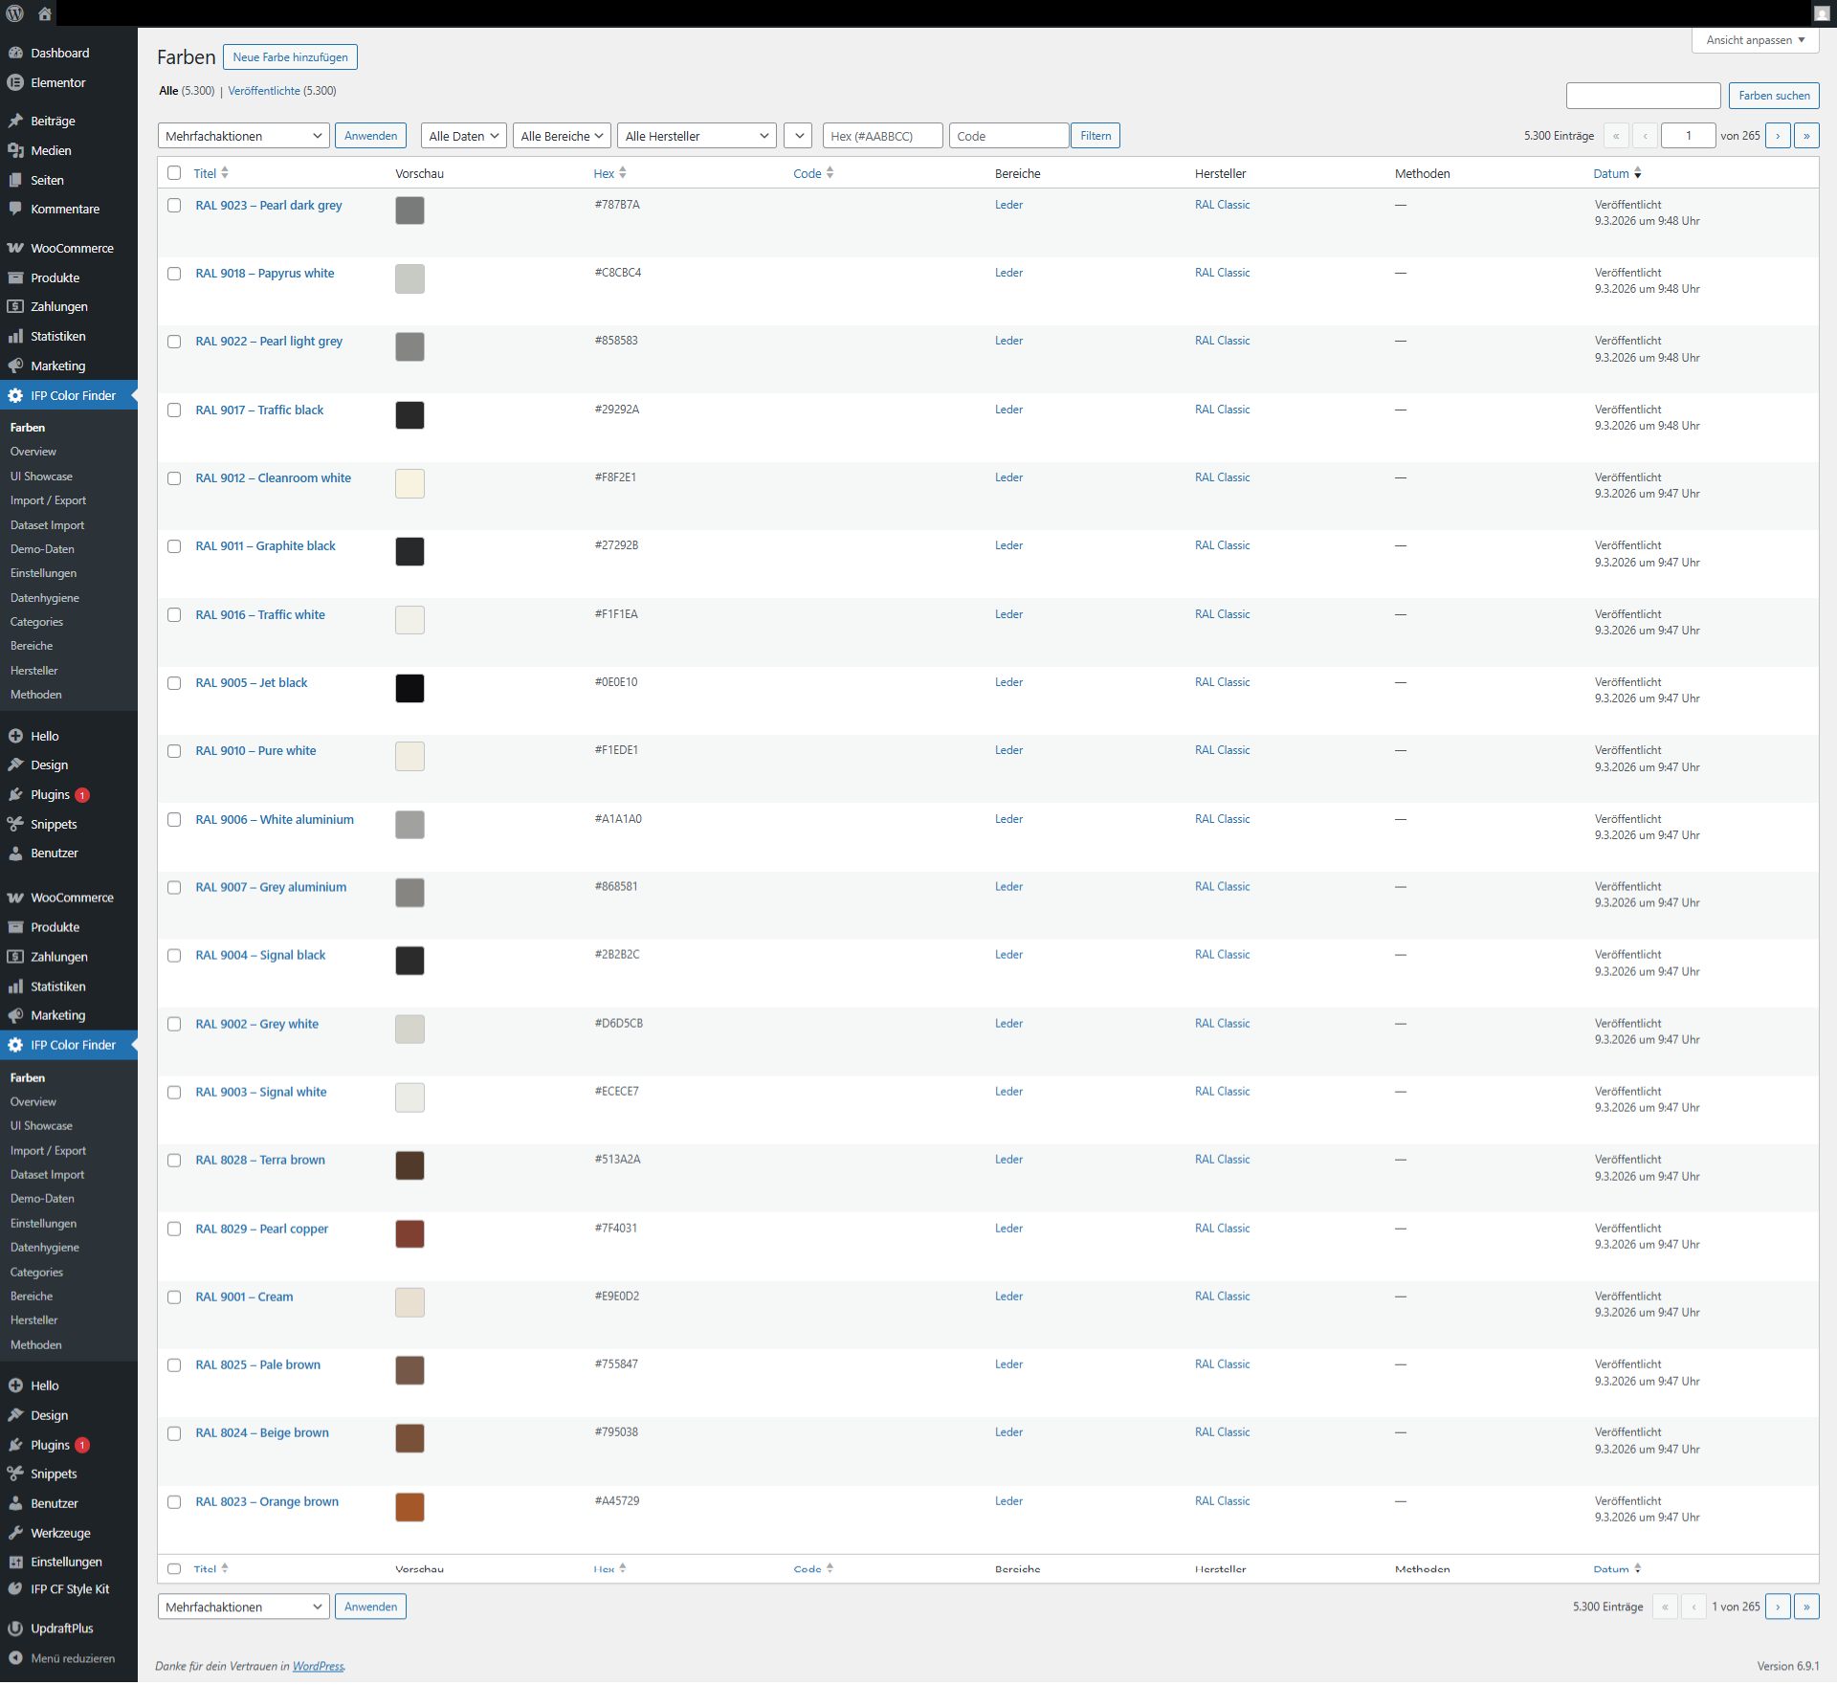The height and width of the screenshot is (1685, 1837).
Task: Open RAL 9005 – Jet black link
Action: [x=251, y=682]
